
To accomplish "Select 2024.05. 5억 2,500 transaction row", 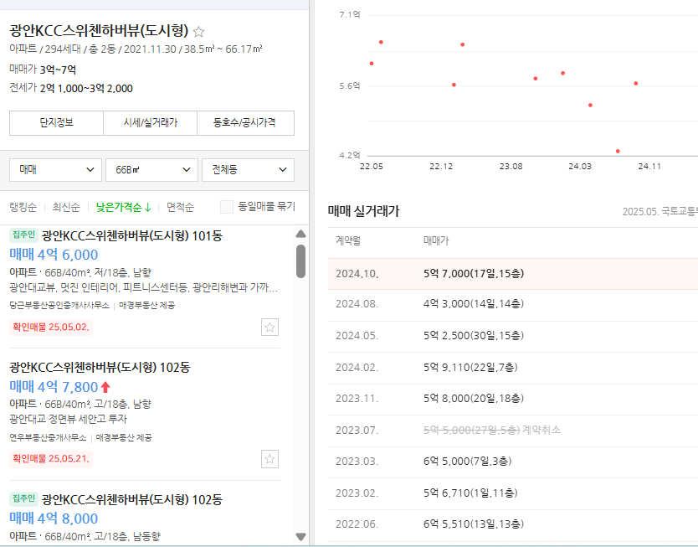I will [x=513, y=336].
